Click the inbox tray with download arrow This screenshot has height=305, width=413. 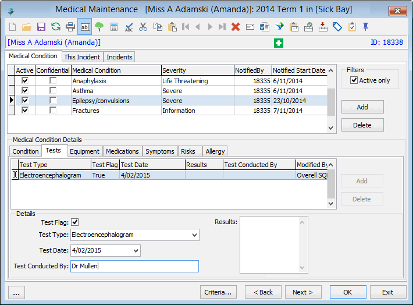[x=323, y=27]
